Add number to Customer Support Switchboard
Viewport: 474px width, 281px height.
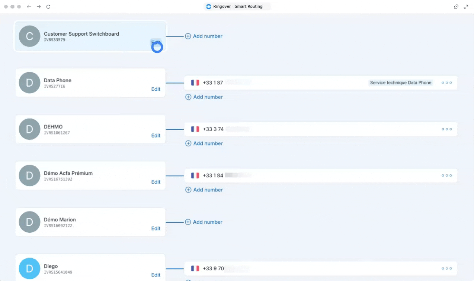204,36
